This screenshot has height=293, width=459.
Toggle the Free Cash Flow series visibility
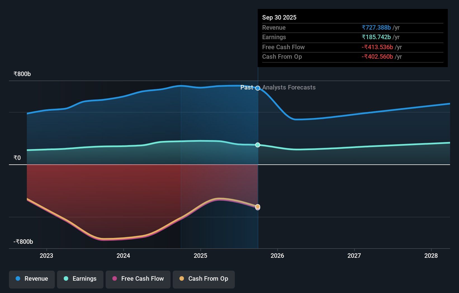[x=138, y=279]
